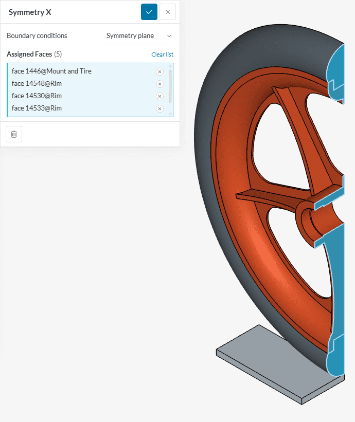355x422 pixels.
Task: Remove face 14548@Rim from assigned faces
Action: (159, 84)
